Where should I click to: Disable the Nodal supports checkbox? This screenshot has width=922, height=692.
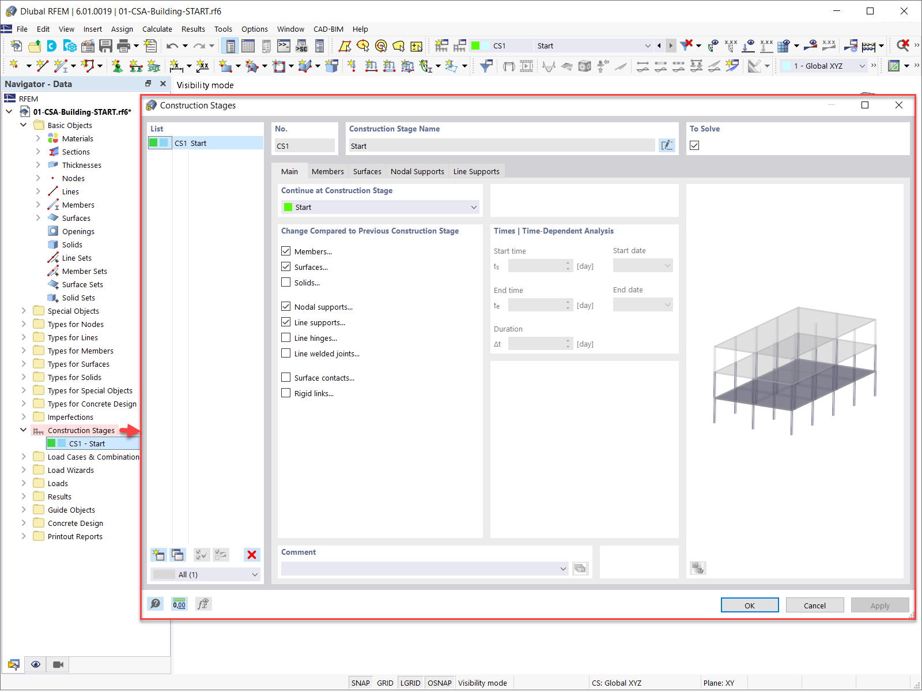pyautogui.click(x=286, y=306)
